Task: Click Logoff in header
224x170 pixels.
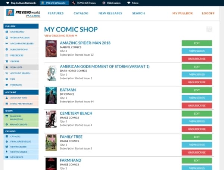Action: tap(208, 13)
